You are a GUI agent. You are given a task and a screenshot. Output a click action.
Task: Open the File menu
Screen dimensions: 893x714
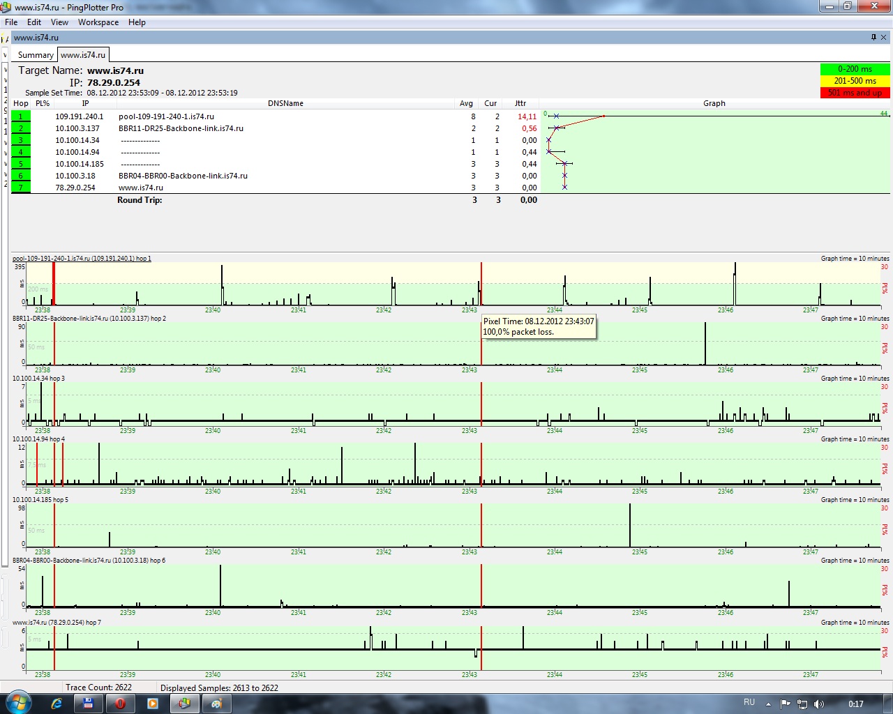[11, 22]
